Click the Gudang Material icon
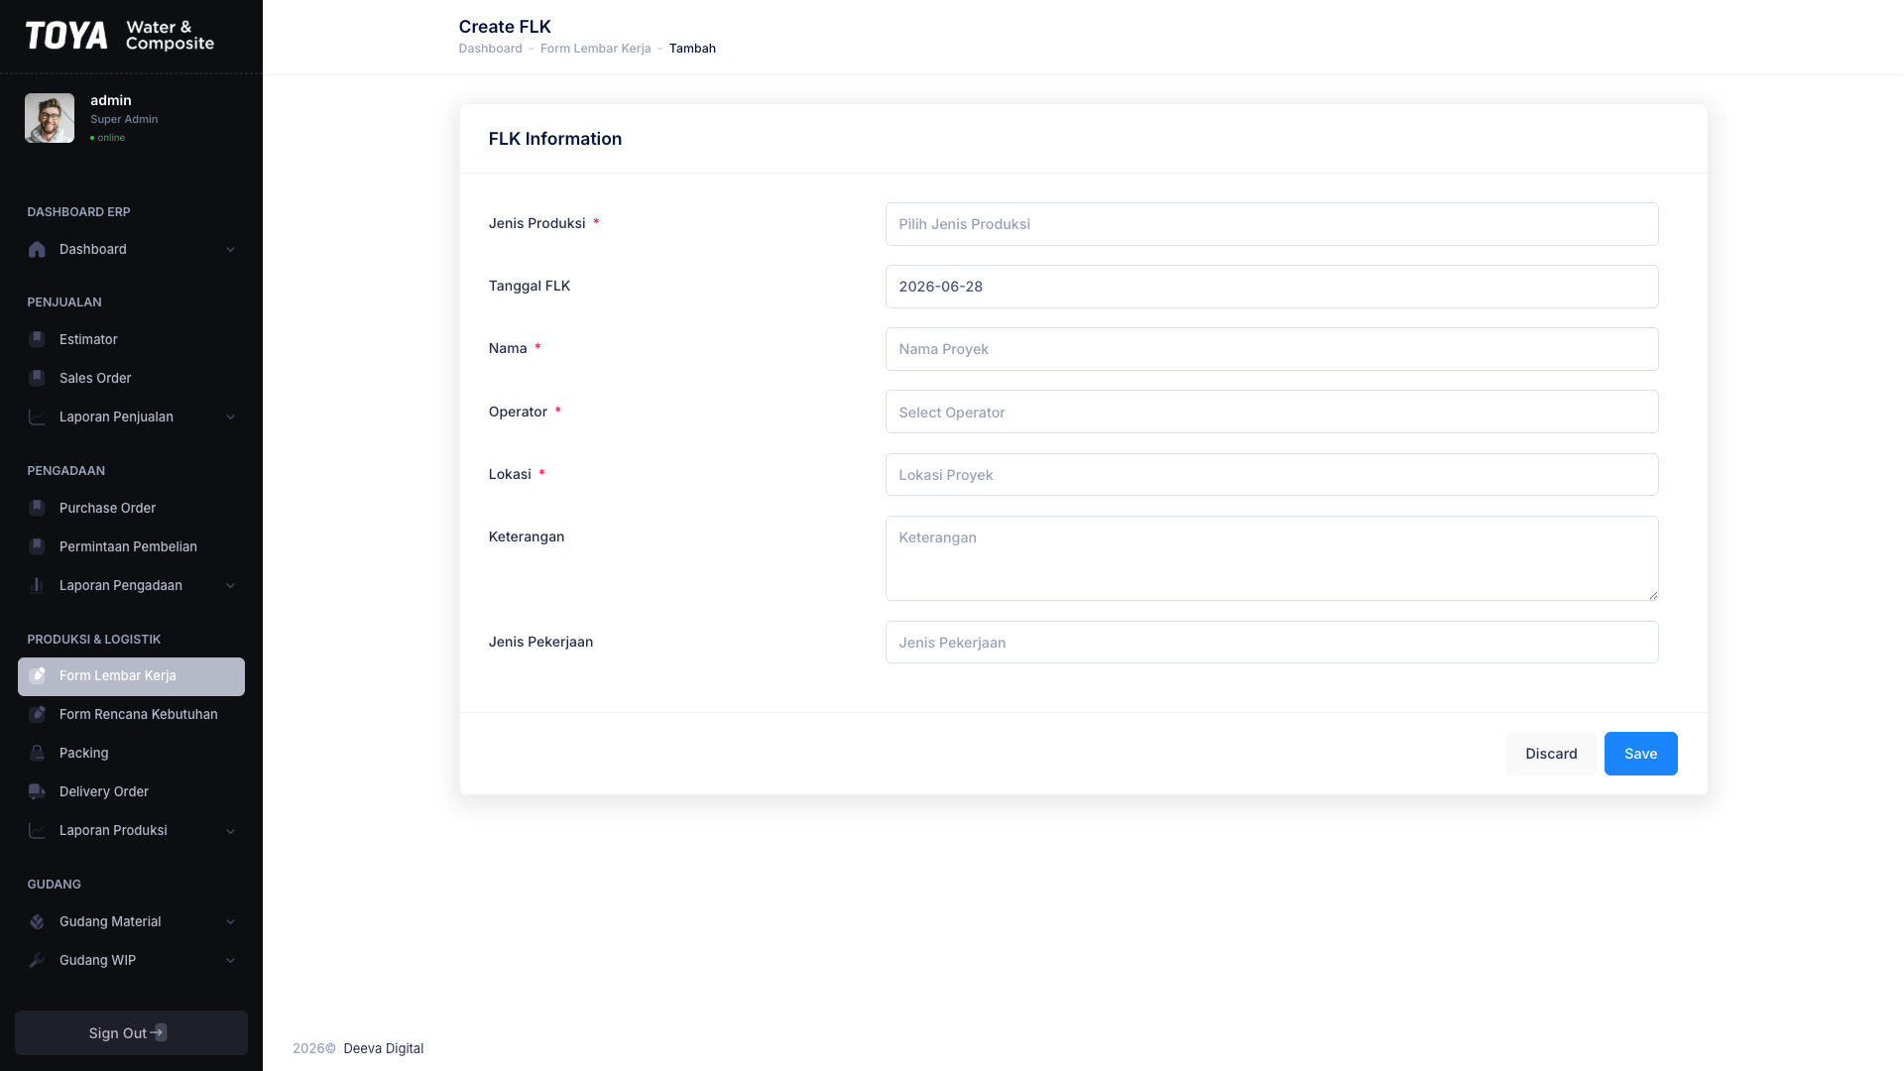The width and height of the screenshot is (1904, 1071). pyautogui.click(x=37, y=921)
